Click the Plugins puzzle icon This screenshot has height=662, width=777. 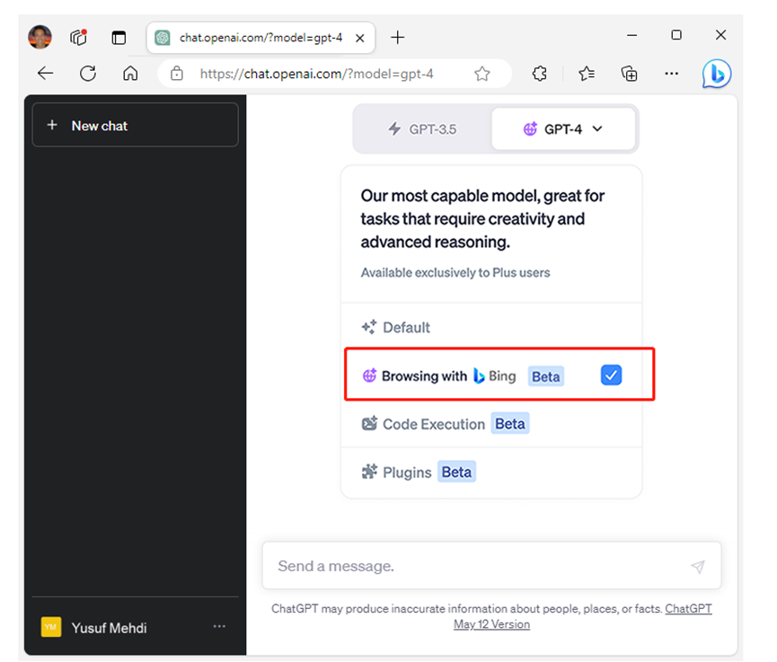coord(369,472)
